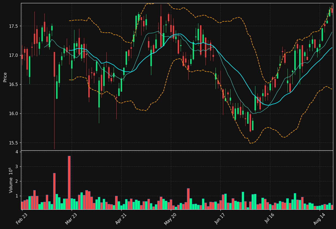Viewport: 336px width, 229px height.
Task: Click the second-tallest red volume bar
Action: pos(54,191)
